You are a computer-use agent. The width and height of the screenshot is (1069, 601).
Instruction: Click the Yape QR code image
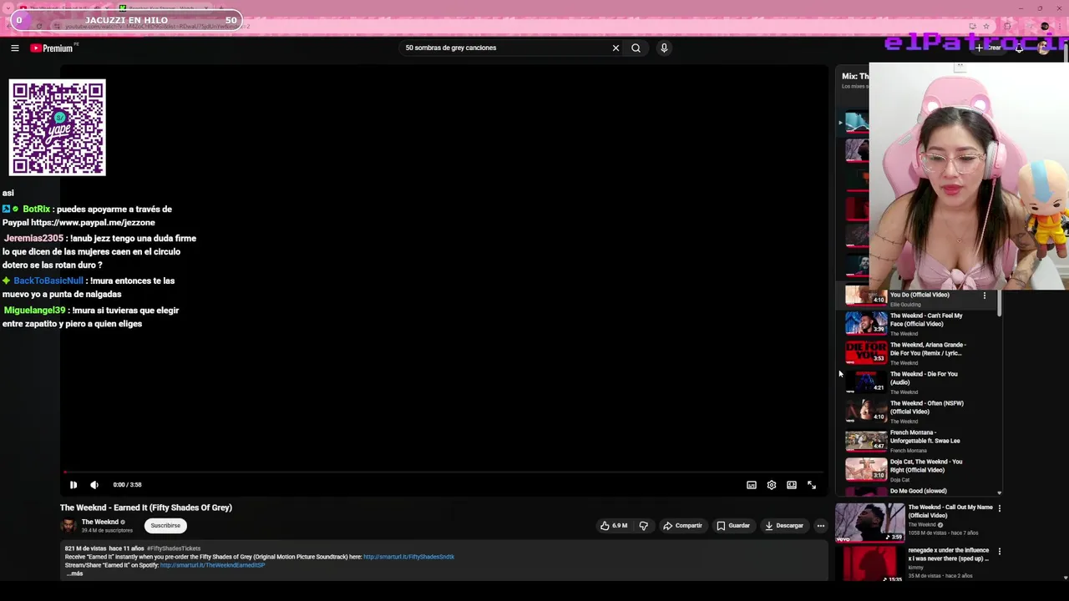[58, 128]
